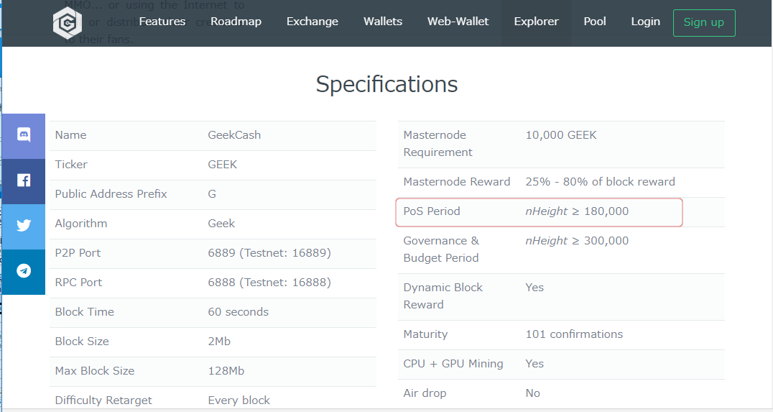Select Web-Wallet in the navbar
The image size is (773, 412).
tap(458, 22)
